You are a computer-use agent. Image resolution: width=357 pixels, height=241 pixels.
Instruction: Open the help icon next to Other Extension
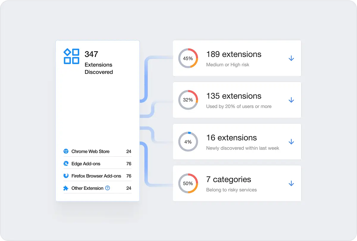coord(108,188)
